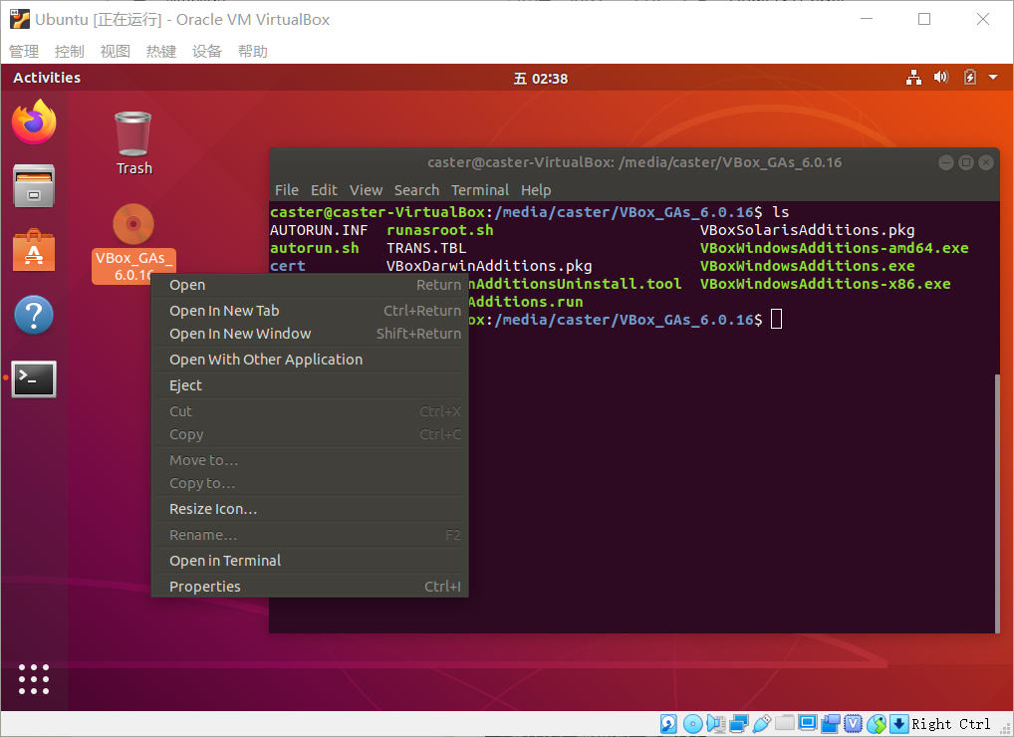The height and width of the screenshot is (737, 1014).
Task: Click the volume speaker icon in top bar
Action: click(x=941, y=78)
